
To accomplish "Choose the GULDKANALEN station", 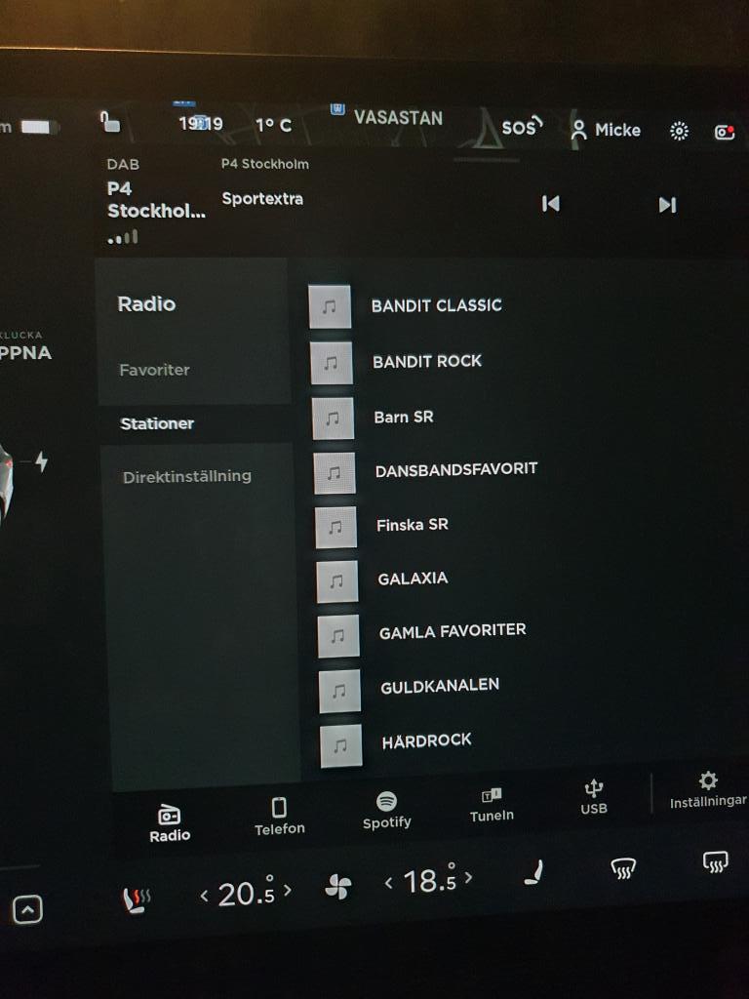I will 440,686.
